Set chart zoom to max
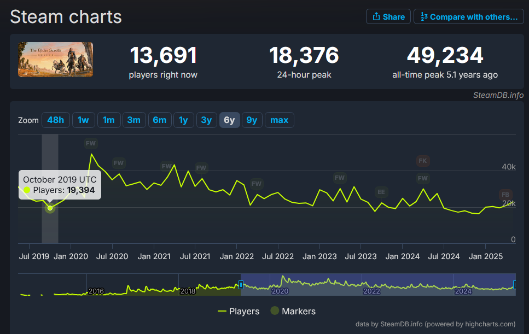The image size is (529, 334). pyautogui.click(x=280, y=120)
